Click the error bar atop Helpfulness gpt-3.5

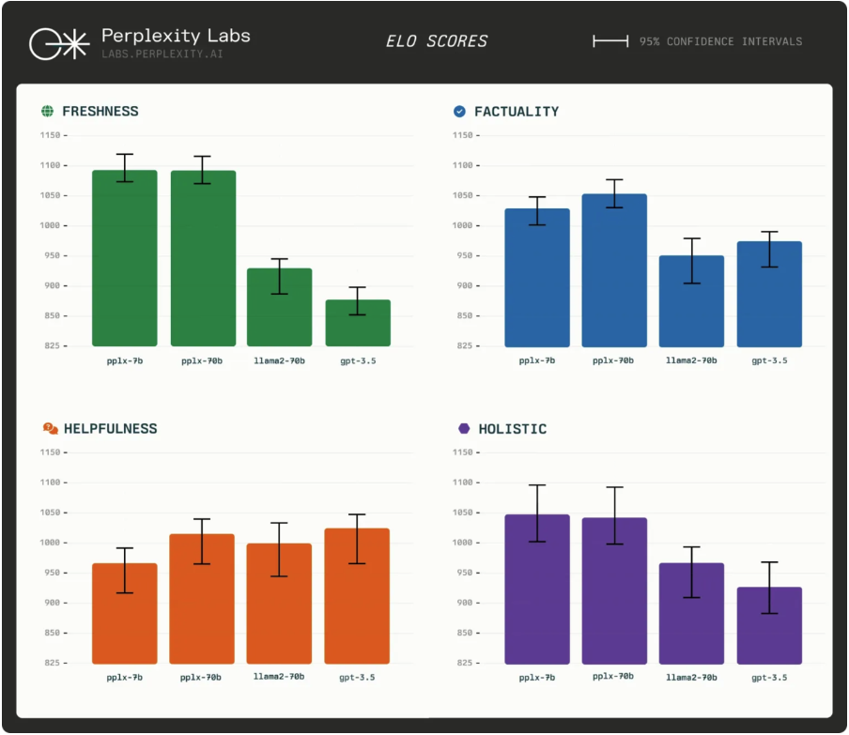[357, 539]
